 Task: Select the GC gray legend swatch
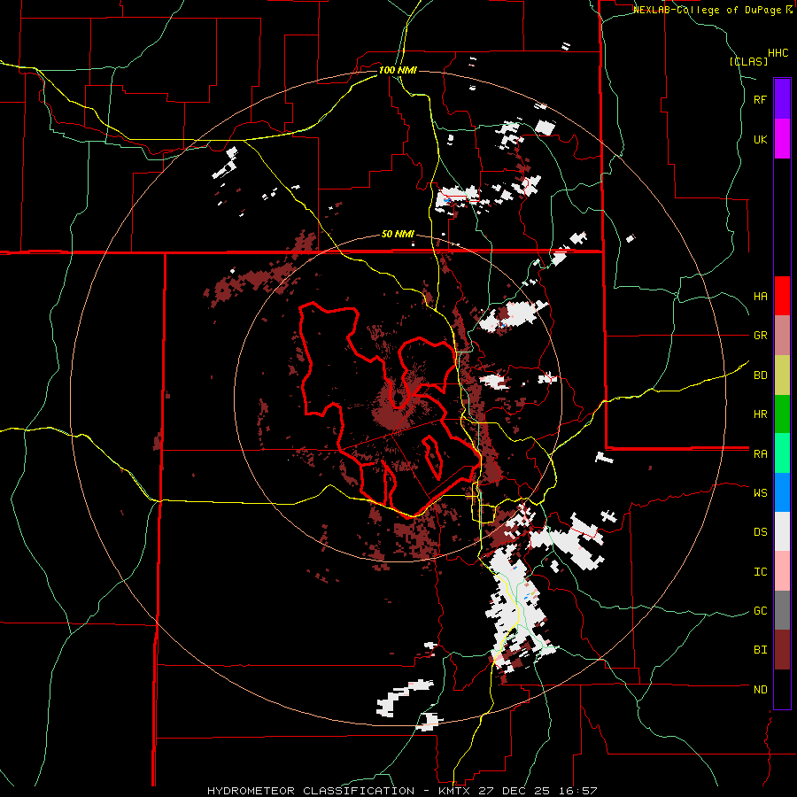[x=782, y=610]
